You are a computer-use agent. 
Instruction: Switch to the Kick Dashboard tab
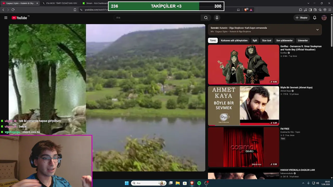94,3
